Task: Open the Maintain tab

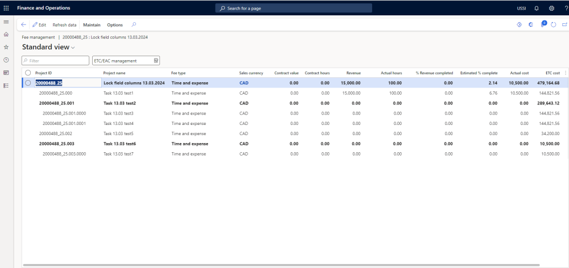Action: pyautogui.click(x=92, y=25)
